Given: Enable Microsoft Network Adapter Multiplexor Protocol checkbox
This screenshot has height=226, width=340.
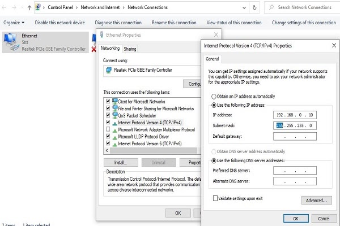Looking at the screenshot, I should coord(108,129).
